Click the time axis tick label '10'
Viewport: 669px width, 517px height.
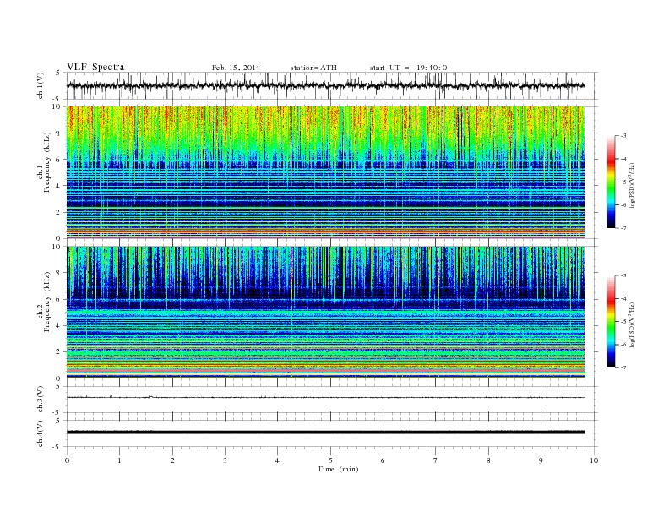[x=594, y=460]
